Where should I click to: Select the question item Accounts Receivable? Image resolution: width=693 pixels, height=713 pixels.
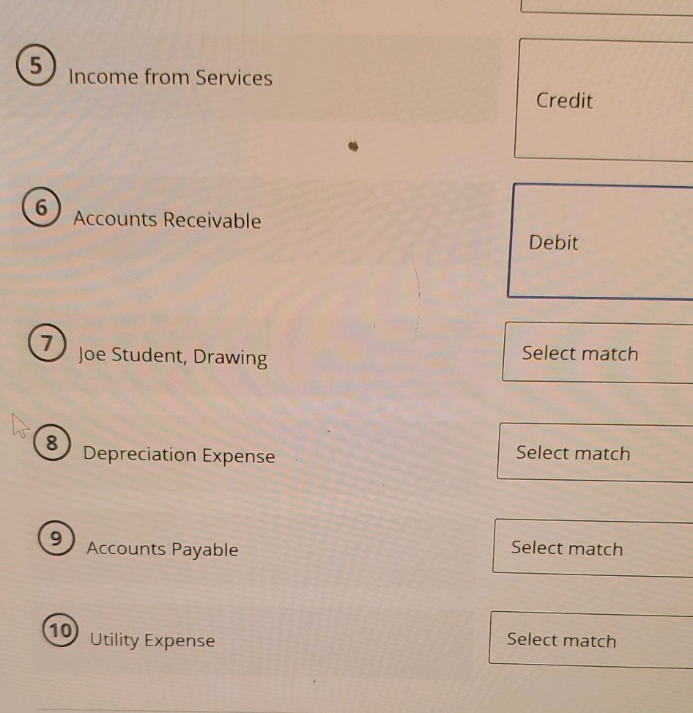click(x=167, y=220)
